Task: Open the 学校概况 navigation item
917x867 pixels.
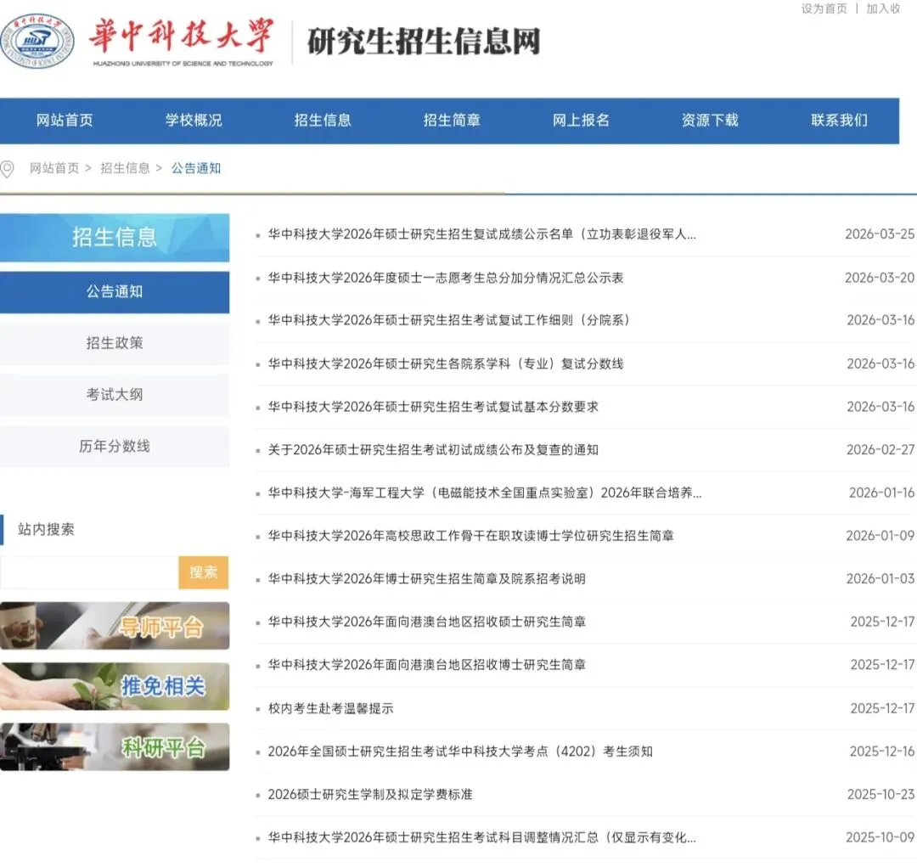Action: click(194, 121)
